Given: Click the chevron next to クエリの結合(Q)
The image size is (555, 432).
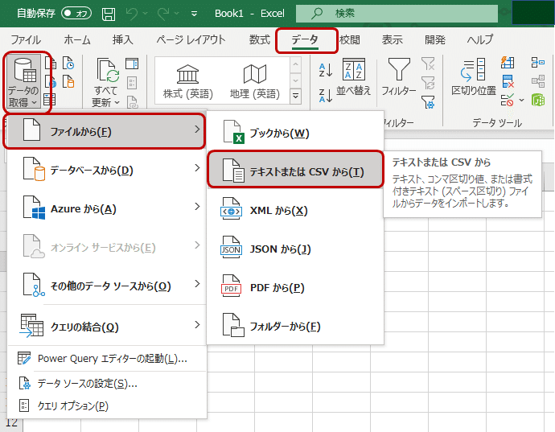Looking at the screenshot, I should 197,324.
